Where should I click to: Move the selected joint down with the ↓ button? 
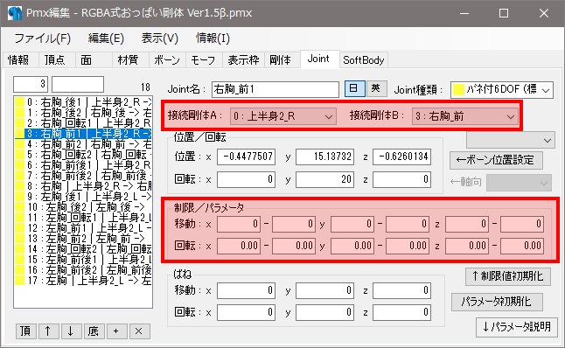[x=71, y=331]
